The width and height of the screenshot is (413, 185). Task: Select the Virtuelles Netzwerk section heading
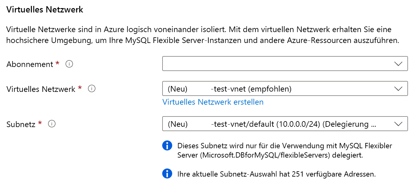pos(45,9)
